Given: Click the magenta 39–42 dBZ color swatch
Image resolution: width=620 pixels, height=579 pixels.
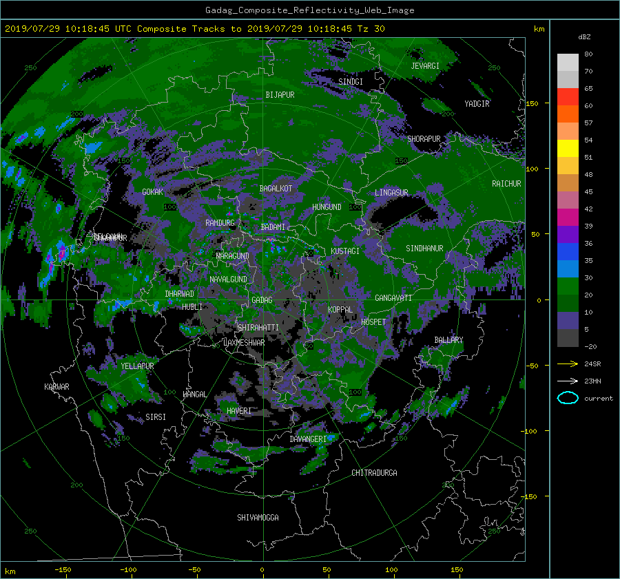Looking at the screenshot, I should pyautogui.click(x=568, y=217).
